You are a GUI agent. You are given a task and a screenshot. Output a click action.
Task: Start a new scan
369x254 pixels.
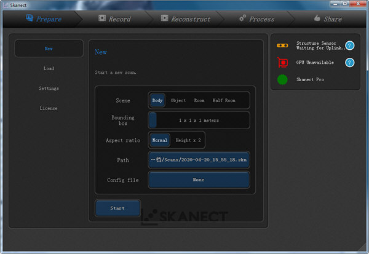coord(117,208)
